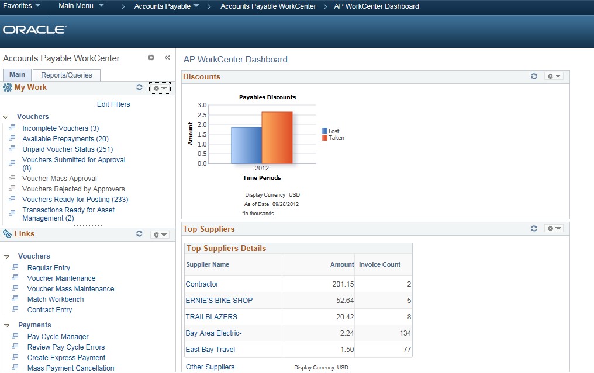Image resolution: width=594 pixels, height=373 pixels.
Task: Click icon beside Review Pay Cycle Errors
Action: [15, 346]
